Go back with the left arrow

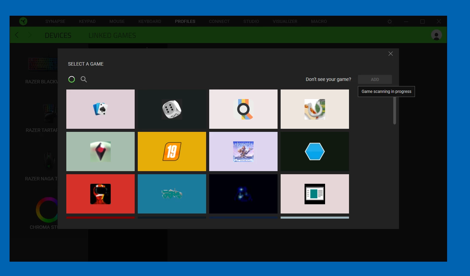(17, 35)
